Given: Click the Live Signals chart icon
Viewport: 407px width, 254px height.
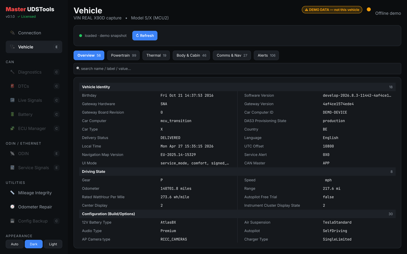Looking at the screenshot, I should [12, 100].
